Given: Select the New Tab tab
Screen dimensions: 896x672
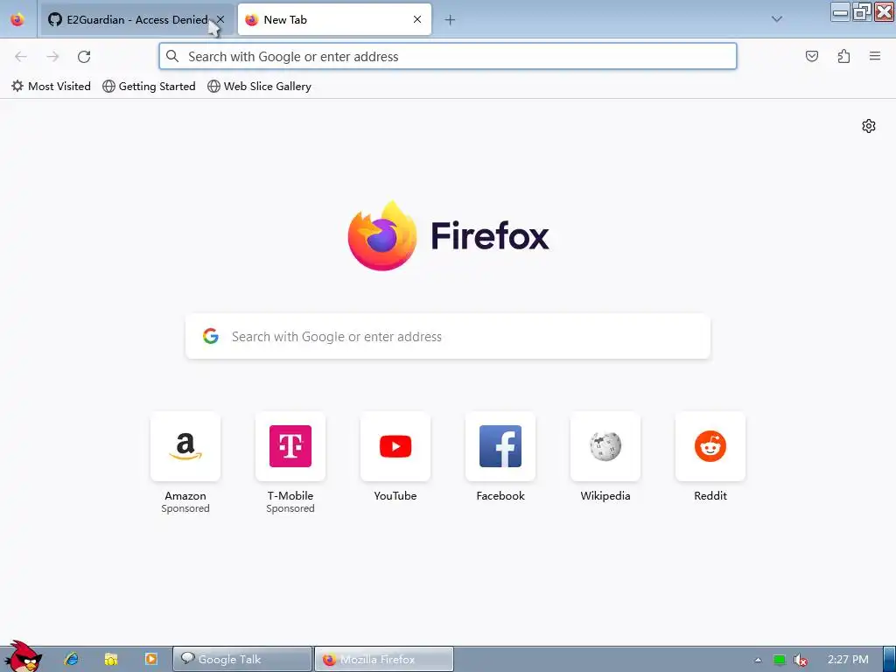Looking at the screenshot, I should pyautogui.click(x=334, y=19).
